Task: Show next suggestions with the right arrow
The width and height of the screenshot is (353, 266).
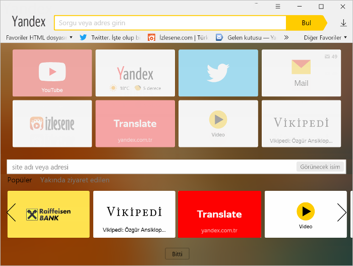Action: 341,212
